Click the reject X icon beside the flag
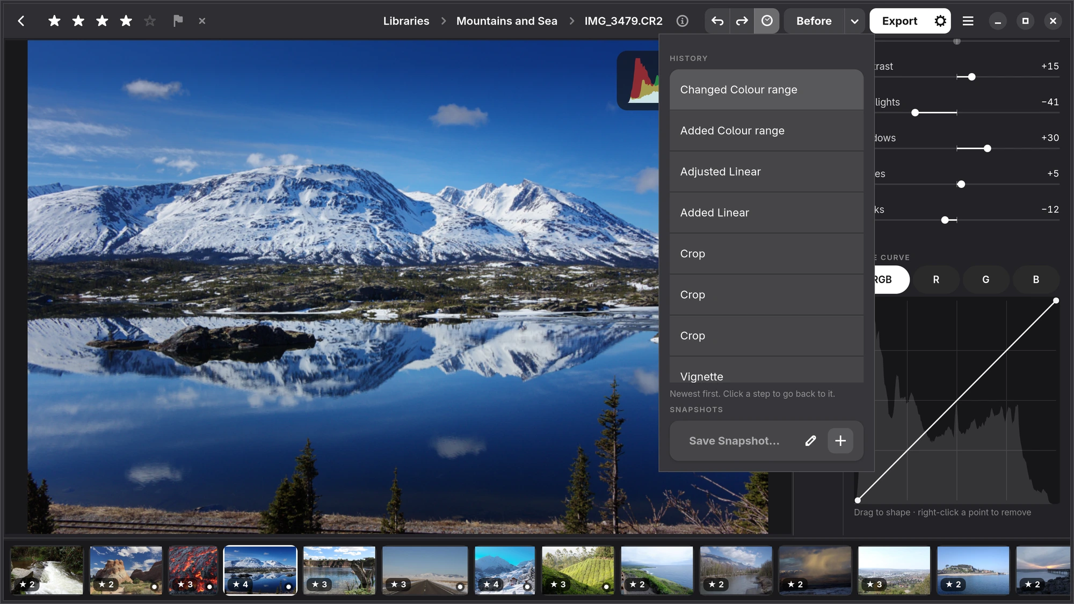1074x604 pixels. (202, 21)
